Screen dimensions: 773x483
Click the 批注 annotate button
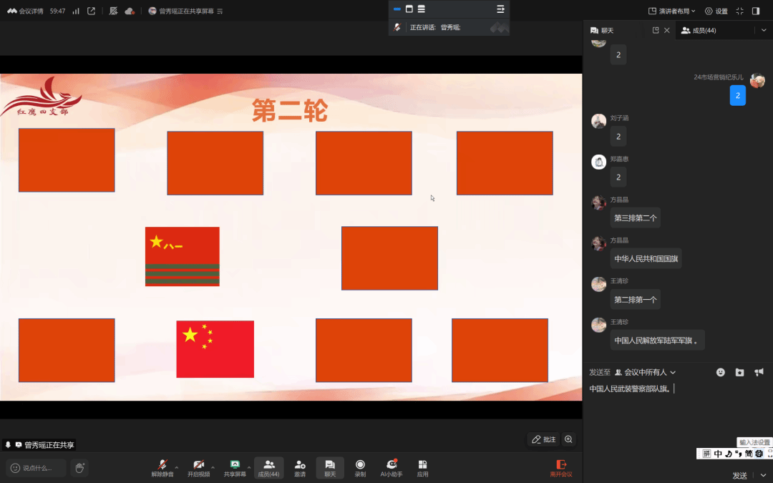[x=543, y=439]
